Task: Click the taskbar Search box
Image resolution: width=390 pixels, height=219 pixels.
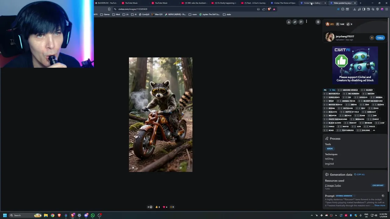Action: [x=25, y=215]
